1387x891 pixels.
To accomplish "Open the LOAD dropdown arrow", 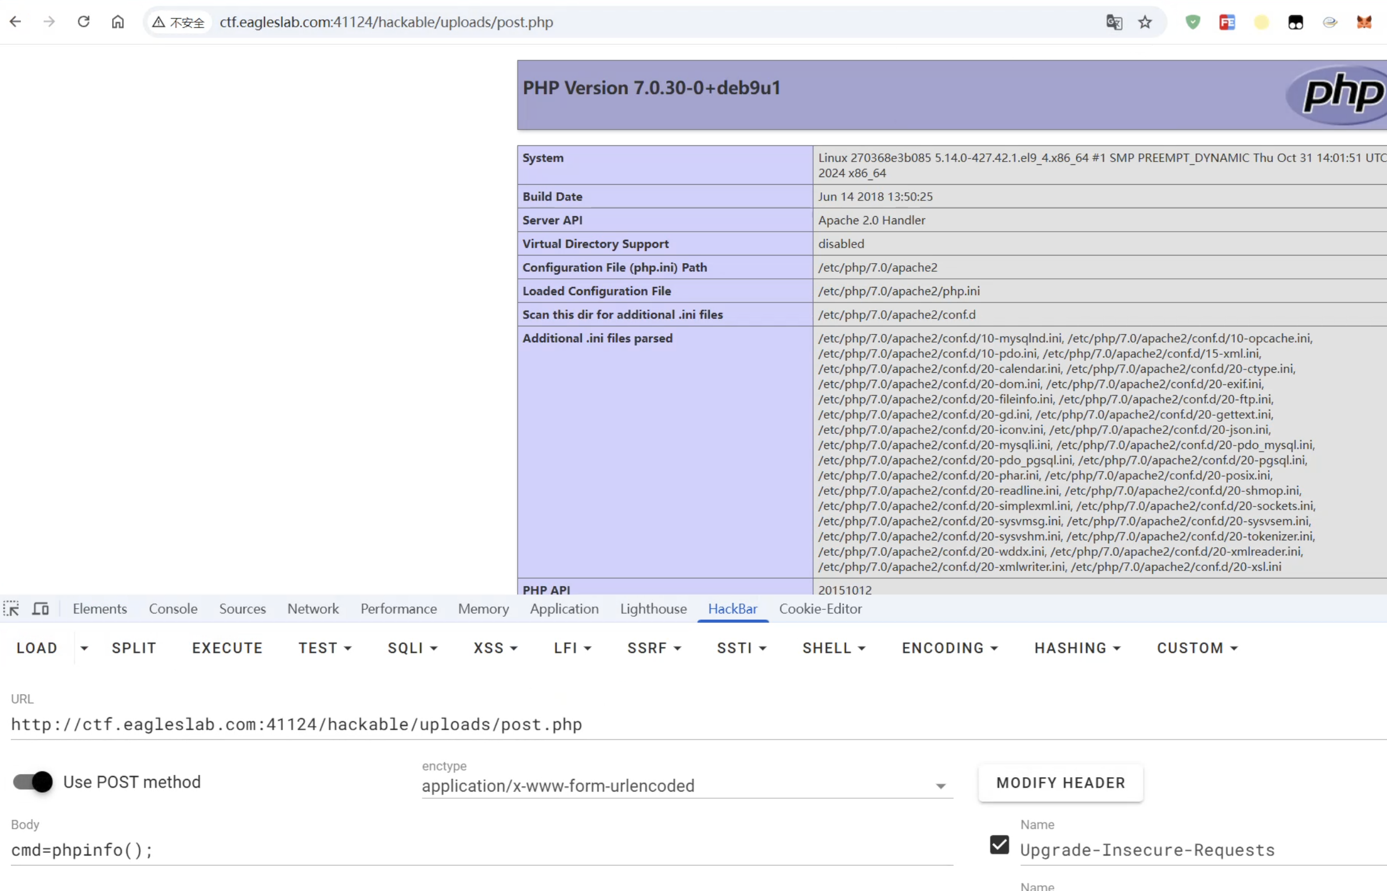I will point(84,648).
